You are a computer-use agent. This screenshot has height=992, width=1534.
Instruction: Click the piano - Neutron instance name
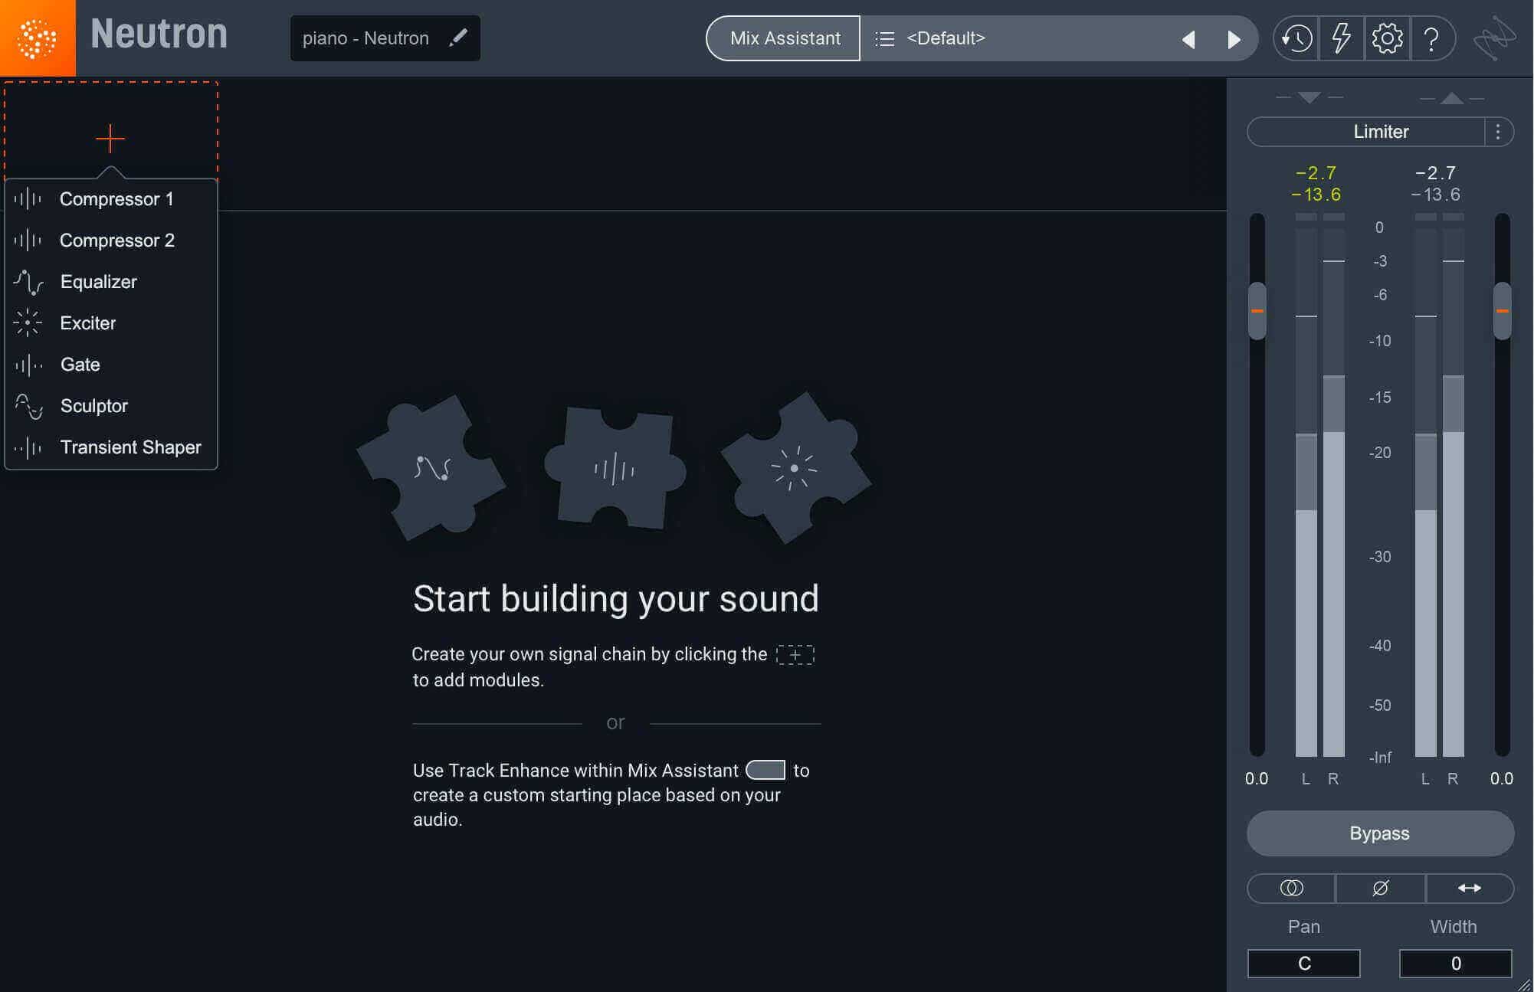[x=365, y=38]
